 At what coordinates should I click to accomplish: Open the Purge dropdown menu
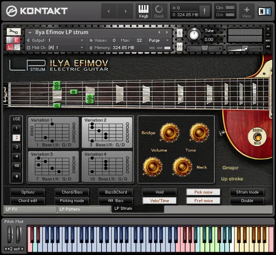click(x=159, y=41)
